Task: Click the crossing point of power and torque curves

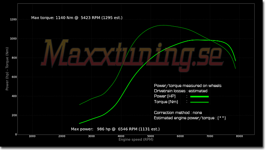Action: (210, 40)
